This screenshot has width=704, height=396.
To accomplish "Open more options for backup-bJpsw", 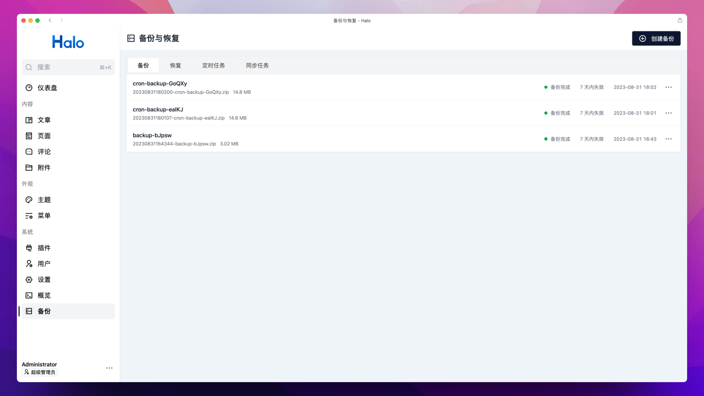I will click(x=668, y=139).
